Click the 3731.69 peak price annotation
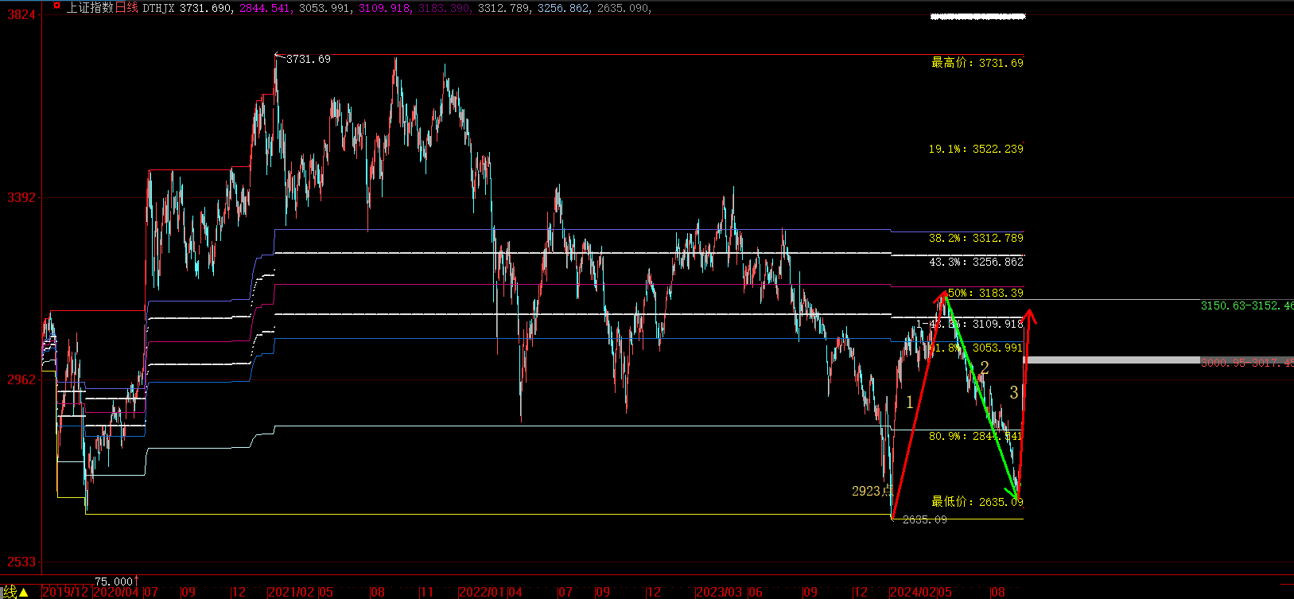1294x599 pixels. point(309,59)
